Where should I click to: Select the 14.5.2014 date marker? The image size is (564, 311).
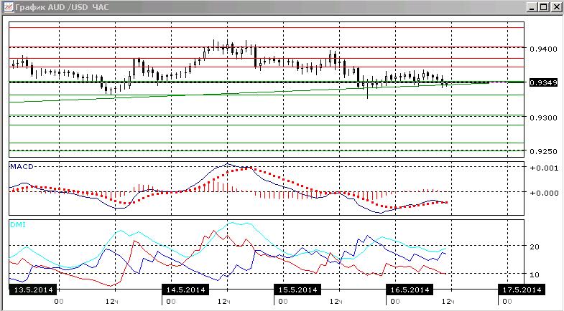click(x=185, y=290)
